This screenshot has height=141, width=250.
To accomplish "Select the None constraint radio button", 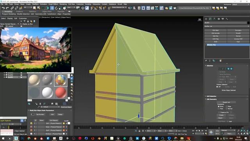I will pos(219,106).
